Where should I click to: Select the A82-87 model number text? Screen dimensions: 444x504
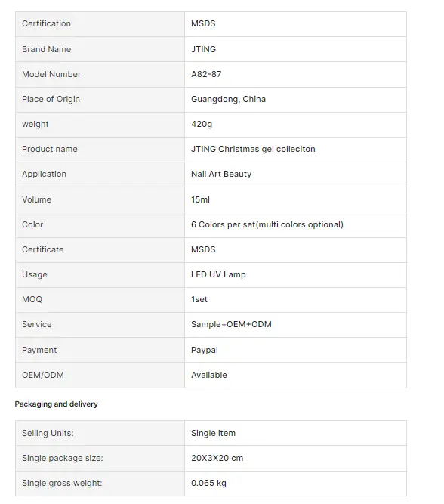pos(206,74)
